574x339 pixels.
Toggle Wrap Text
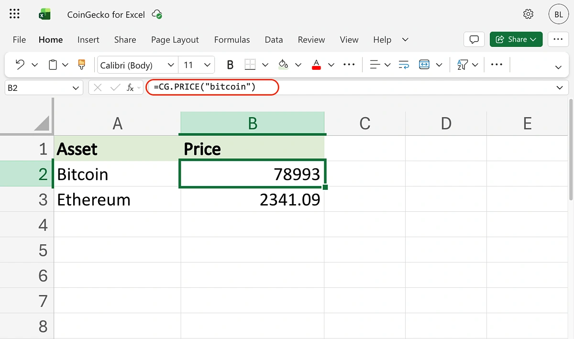pyautogui.click(x=404, y=65)
